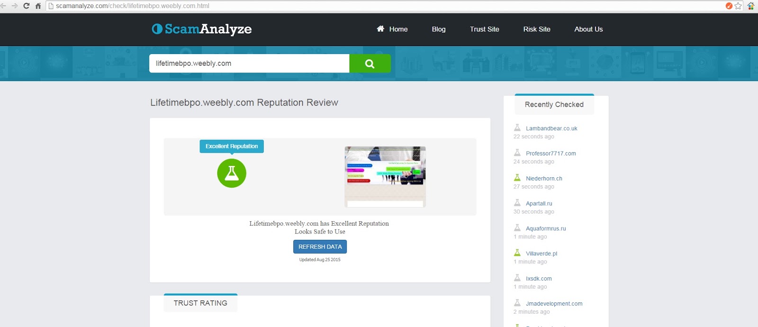This screenshot has width=758, height=327.
Task: Bookmark this page with star icon
Action: tap(738, 6)
